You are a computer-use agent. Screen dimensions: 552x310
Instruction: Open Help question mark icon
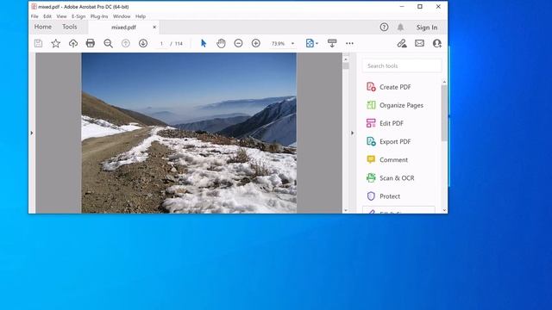pos(384,27)
